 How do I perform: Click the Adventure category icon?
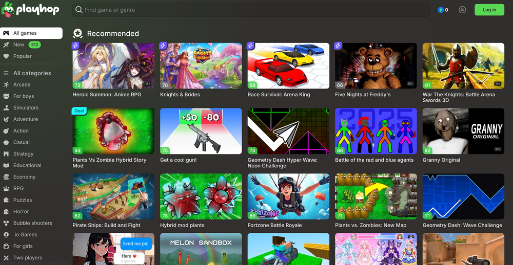pyautogui.click(x=6, y=119)
